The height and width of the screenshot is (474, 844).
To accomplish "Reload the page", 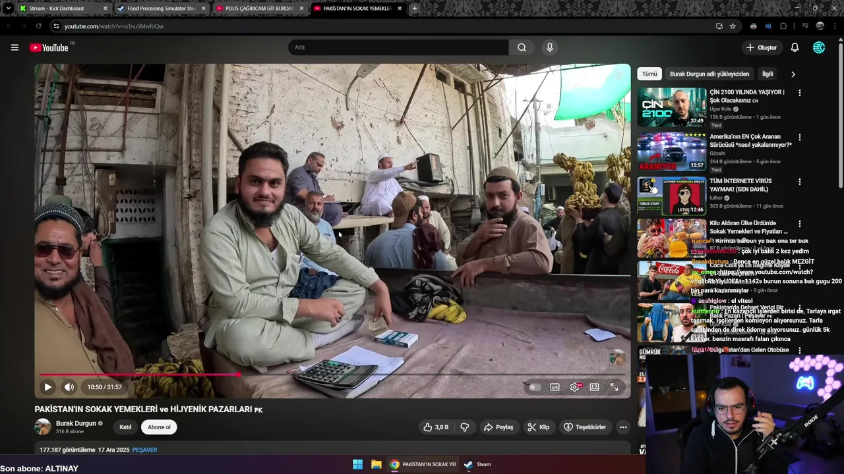I will tap(38, 26).
